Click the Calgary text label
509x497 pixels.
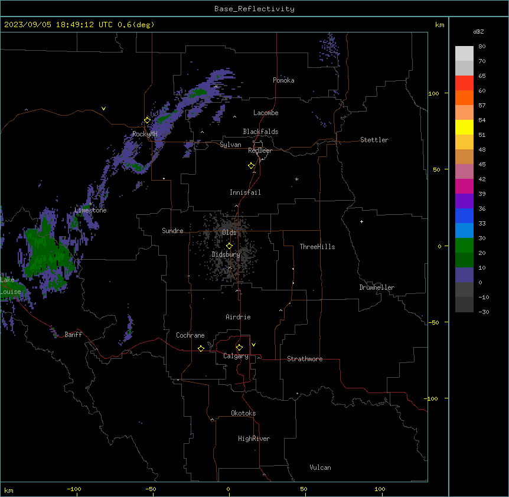(x=236, y=356)
